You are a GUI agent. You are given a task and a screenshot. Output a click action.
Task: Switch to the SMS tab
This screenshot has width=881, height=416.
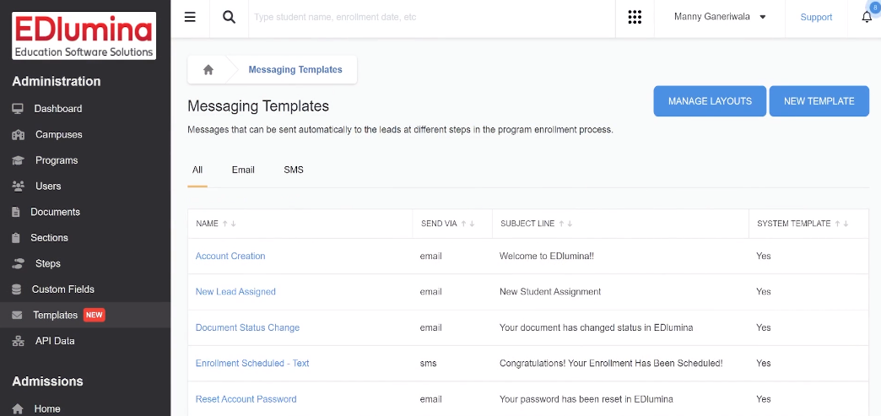tap(293, 170)
